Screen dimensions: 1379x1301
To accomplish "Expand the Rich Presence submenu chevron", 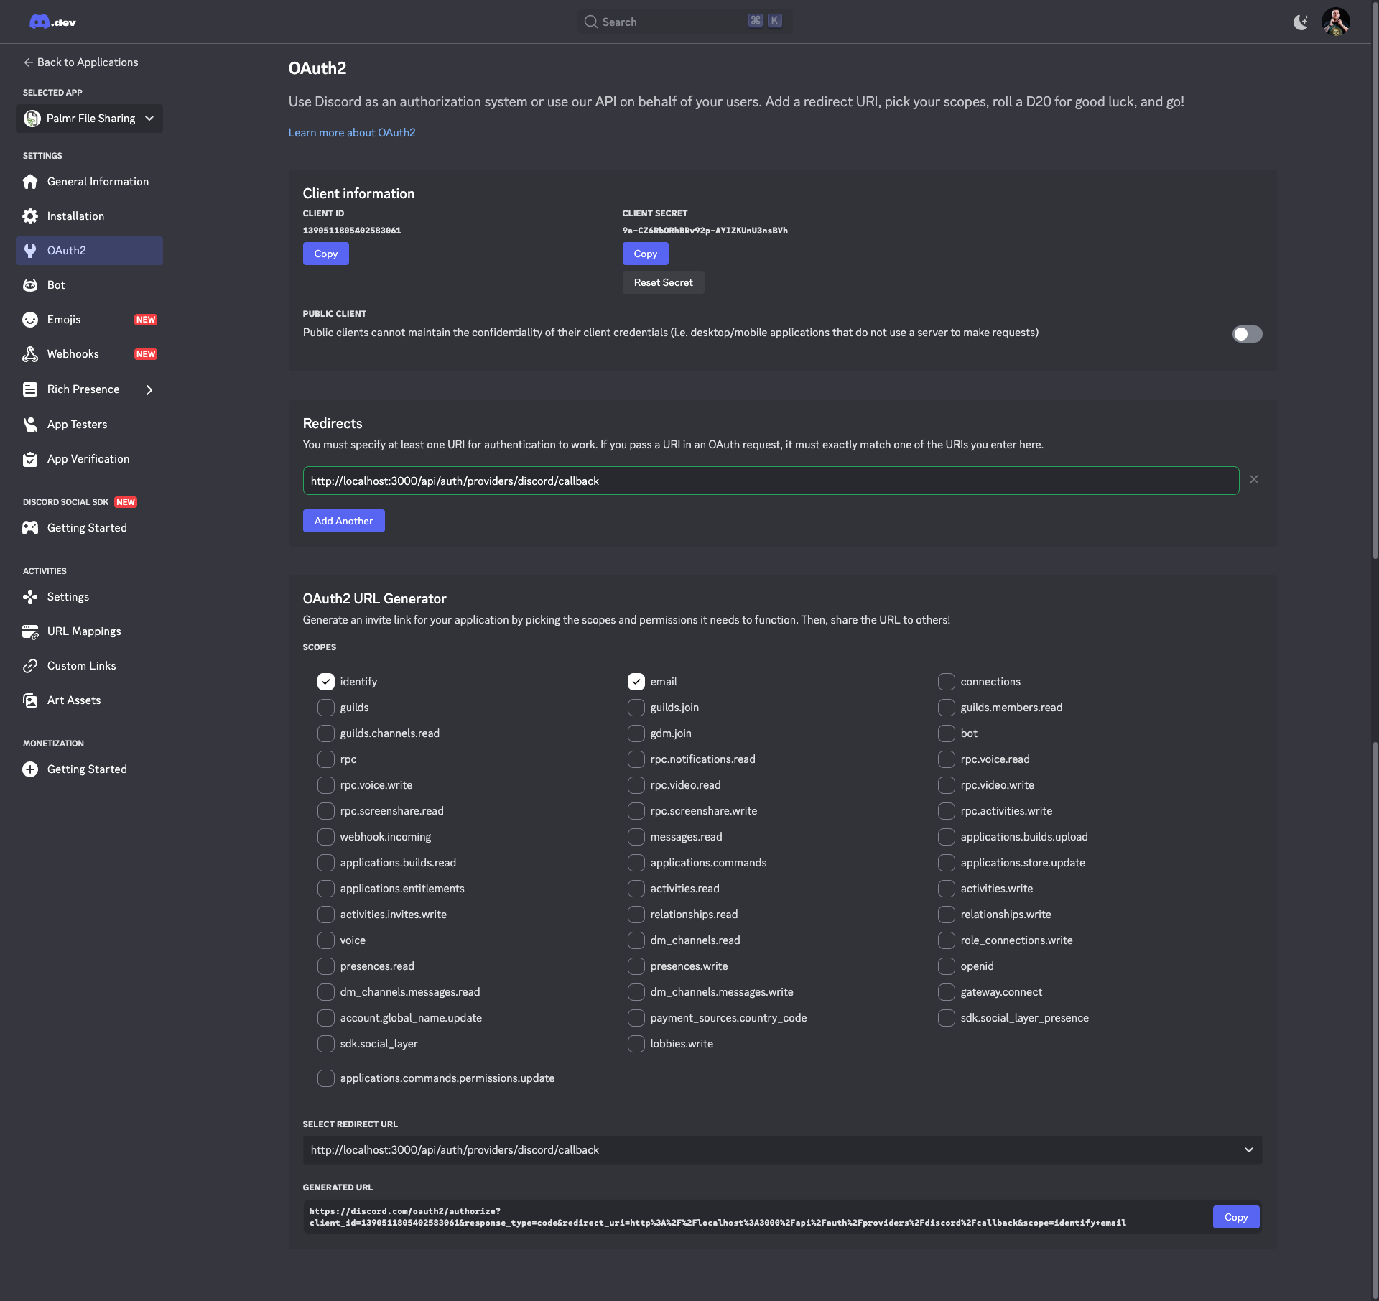I will point(149,390).
